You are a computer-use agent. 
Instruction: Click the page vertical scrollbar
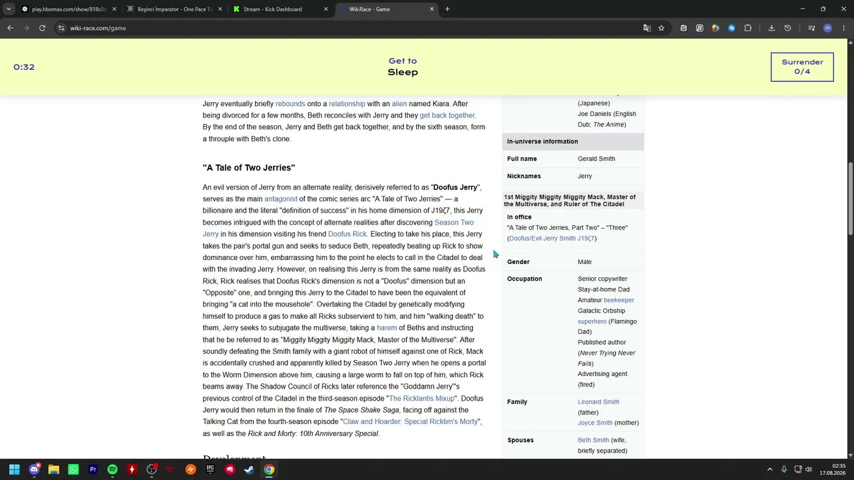point(850,199)
